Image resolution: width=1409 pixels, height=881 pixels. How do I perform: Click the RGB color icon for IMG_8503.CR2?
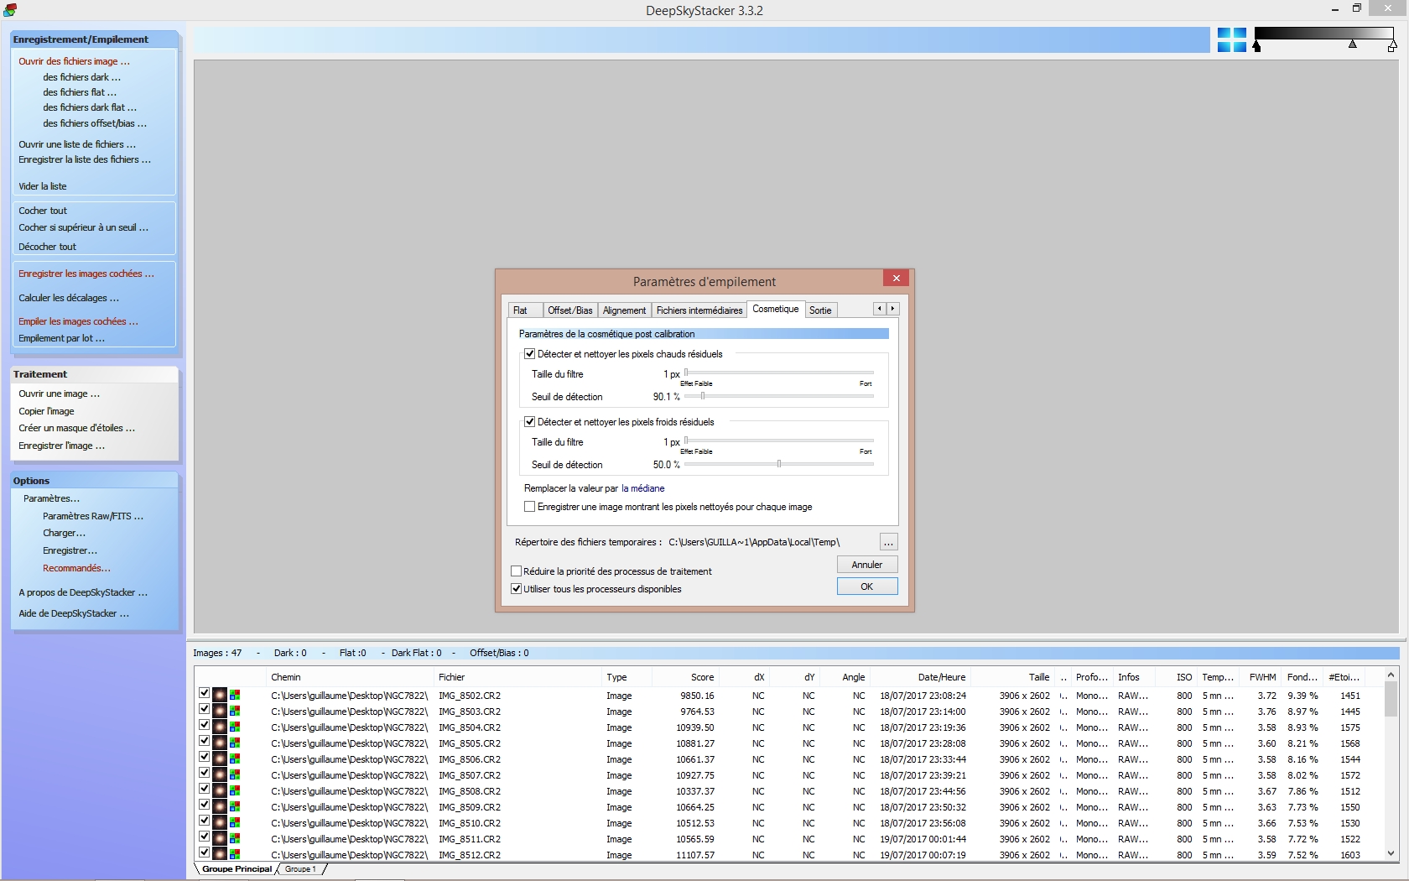pyautogui.click(x=235, y=712)
